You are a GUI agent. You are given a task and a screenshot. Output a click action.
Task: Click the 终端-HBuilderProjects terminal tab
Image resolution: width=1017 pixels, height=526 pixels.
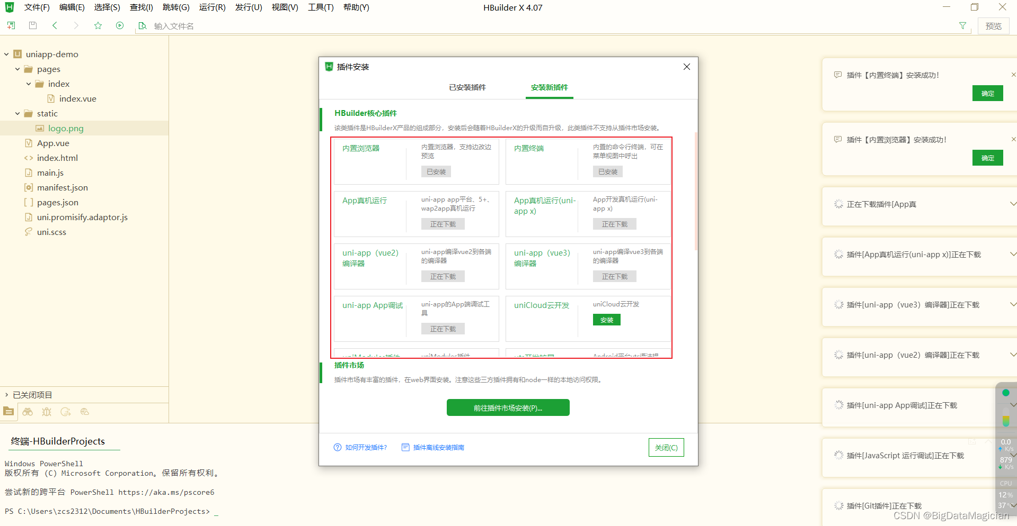tap(58, 441)
